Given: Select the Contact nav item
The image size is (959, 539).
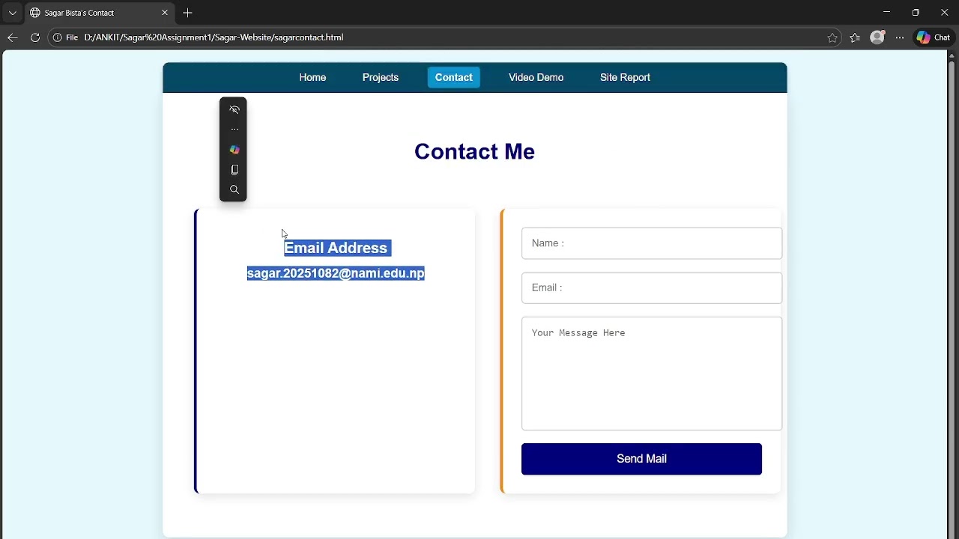Looking at the screenshot, I should [x=454, y=77].
